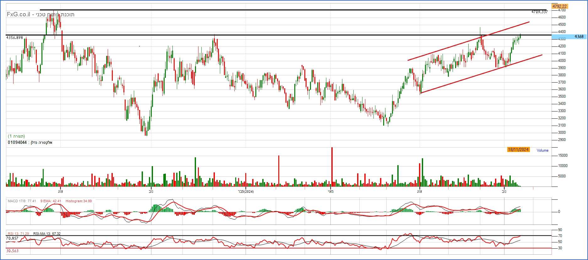This screenshot has width=588, height=260.
Task: Click the מאי month label on time axis
Action: 330,192
